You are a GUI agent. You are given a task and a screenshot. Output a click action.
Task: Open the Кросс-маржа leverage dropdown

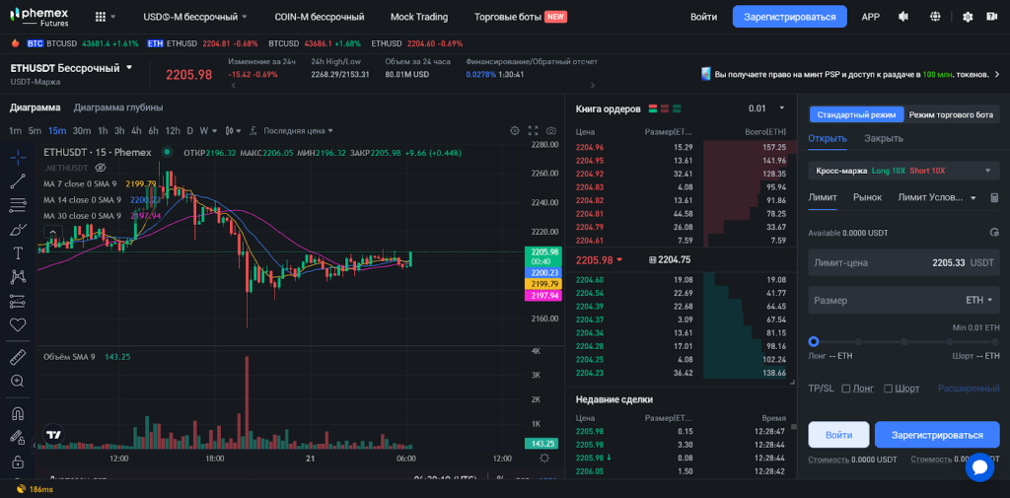(x=903, y=171)
